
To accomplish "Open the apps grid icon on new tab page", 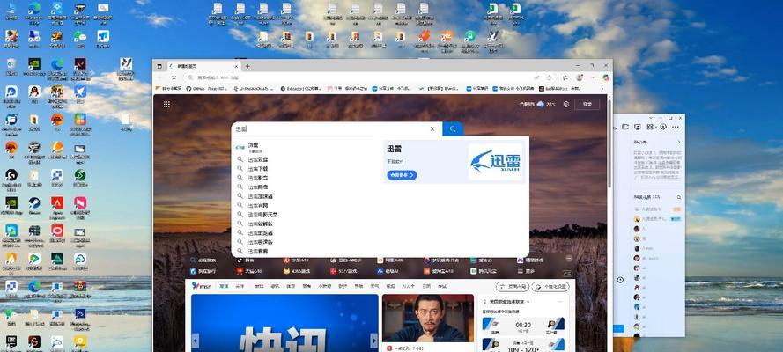I will 166,104.
